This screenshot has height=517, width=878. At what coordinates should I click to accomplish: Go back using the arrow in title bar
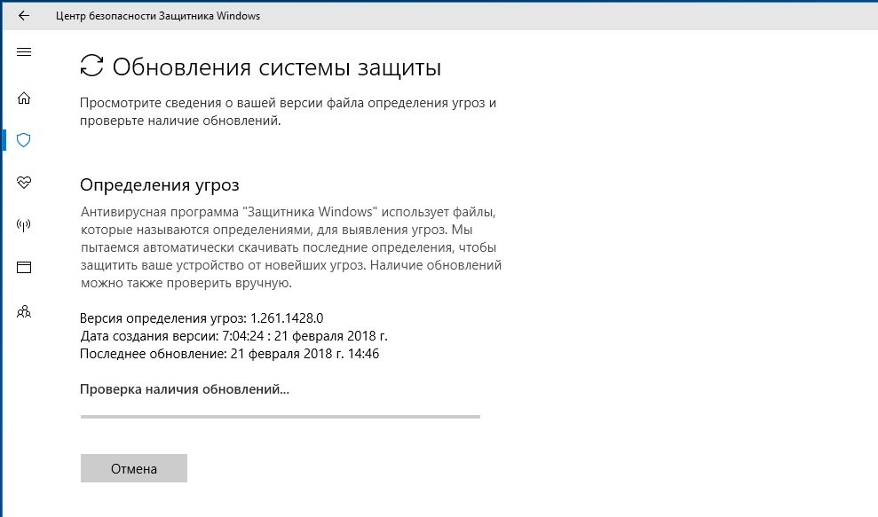pyautogui.click(x=23, y=16)
